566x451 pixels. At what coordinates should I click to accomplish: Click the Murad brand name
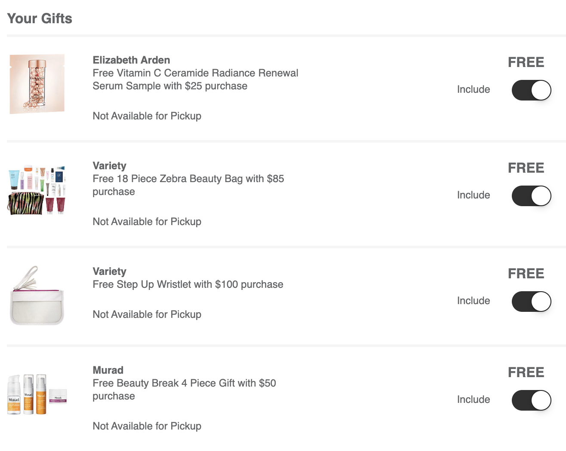[x=108, y=370]
